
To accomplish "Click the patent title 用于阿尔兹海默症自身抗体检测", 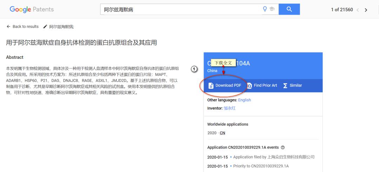I will point(81,43).
